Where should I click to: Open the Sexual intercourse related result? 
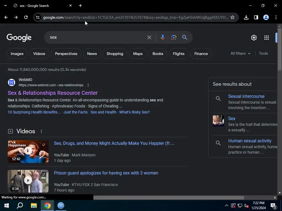pos(246,96)
